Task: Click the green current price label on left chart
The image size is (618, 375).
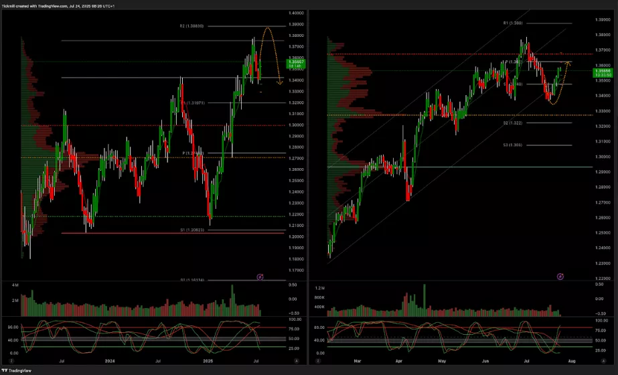Action: (x=295, y=64)
